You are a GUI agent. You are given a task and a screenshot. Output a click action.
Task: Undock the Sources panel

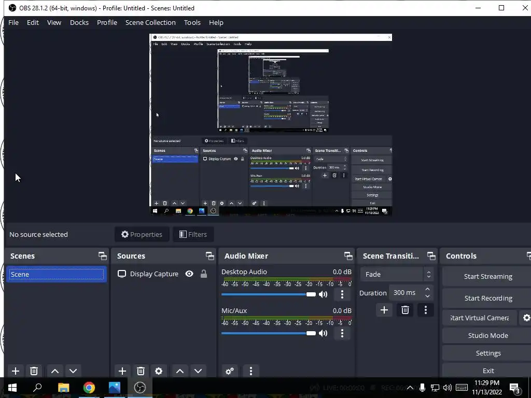point(209,256)
